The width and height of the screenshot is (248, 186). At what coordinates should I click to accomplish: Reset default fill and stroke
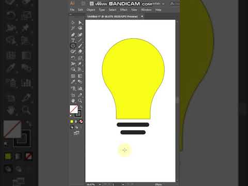(x=71, y=116)
